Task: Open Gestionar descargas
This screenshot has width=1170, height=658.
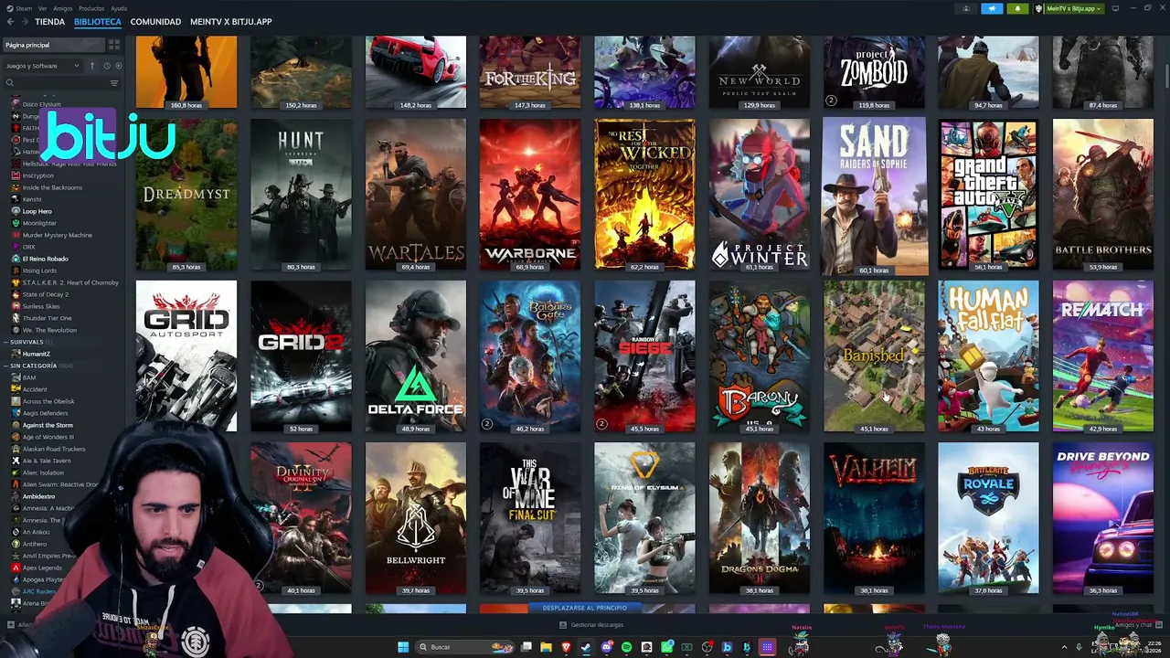Action: click(591, 625)
